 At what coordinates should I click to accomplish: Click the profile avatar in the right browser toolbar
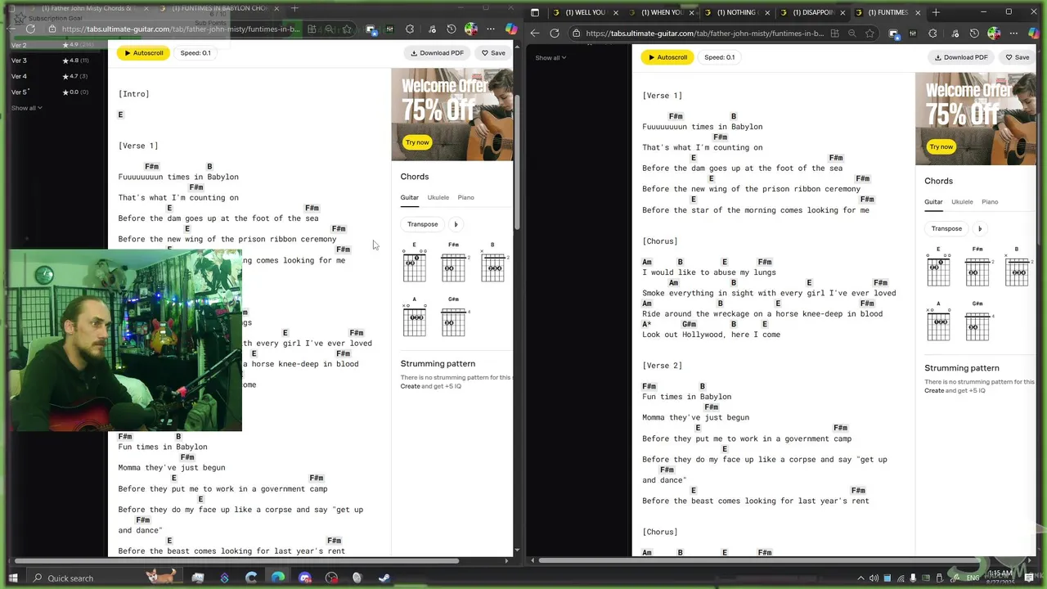click(994, 34)
